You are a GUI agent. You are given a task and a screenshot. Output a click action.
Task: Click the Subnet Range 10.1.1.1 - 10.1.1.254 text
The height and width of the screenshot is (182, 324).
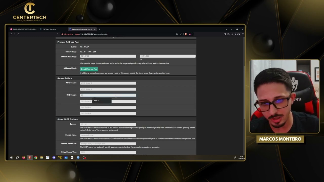(88, 52)
